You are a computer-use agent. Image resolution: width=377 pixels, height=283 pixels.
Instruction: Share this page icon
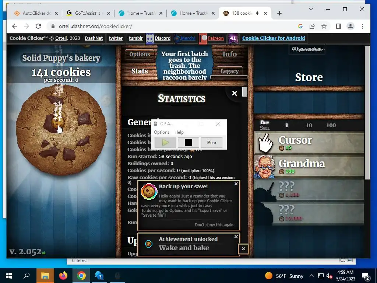tap(312, 26)
